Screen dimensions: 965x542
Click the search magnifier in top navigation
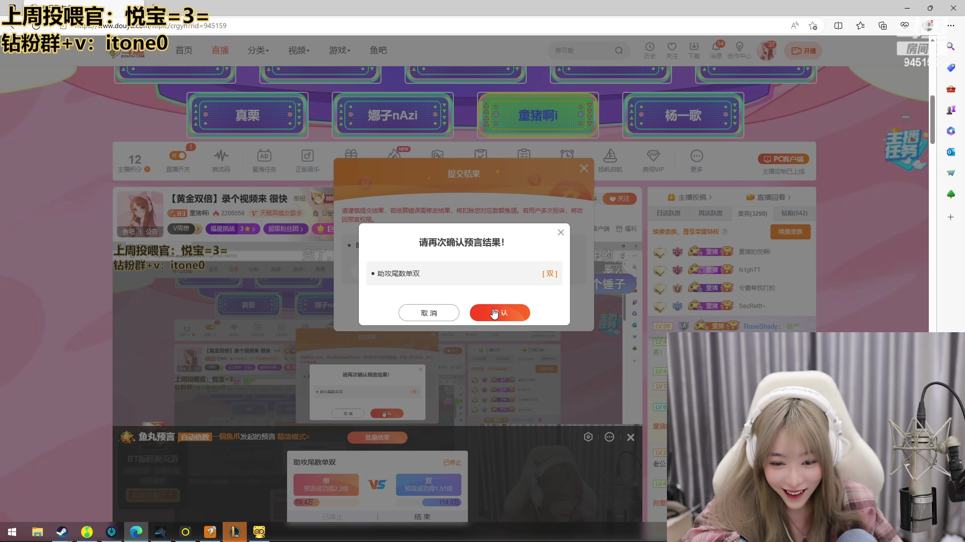(619, 50)
